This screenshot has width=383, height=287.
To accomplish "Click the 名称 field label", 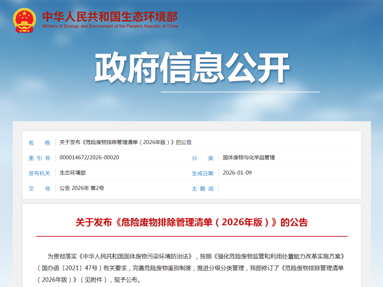I will [x=39, y=142].
